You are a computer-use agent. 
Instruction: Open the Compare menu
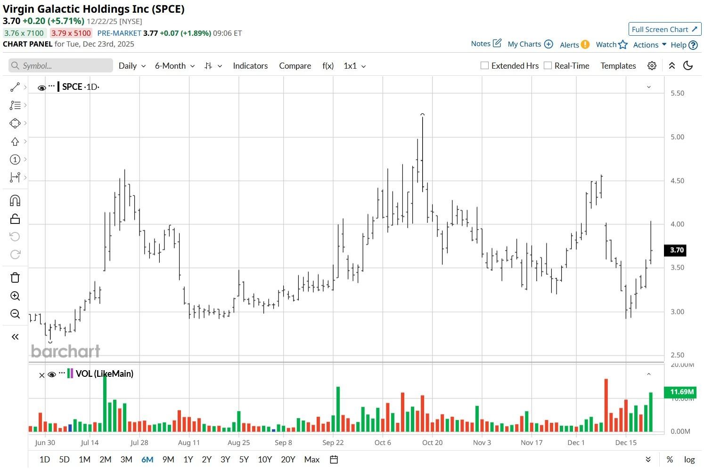tap(295, 66)
